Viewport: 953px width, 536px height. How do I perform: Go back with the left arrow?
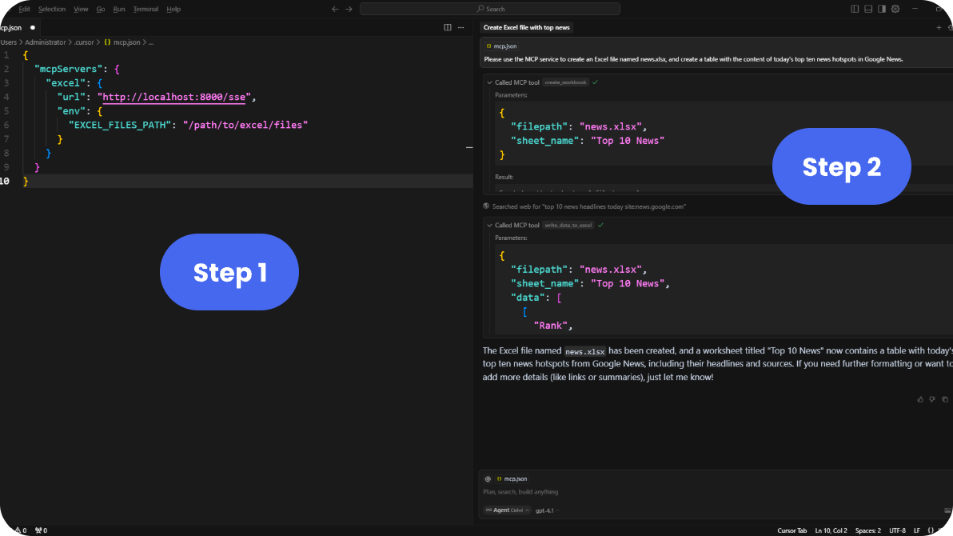point(335,9)
